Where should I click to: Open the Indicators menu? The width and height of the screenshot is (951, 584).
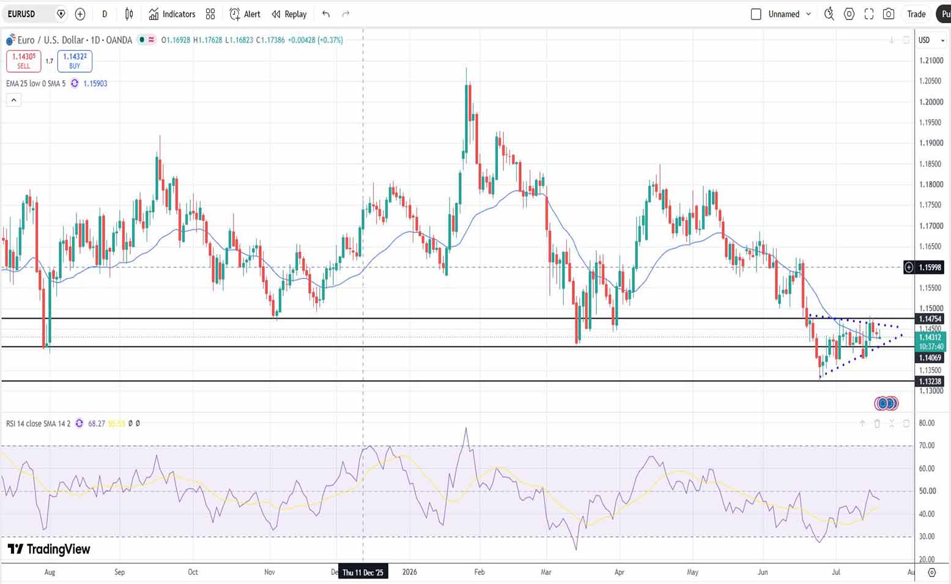click(x=172, y=14)
